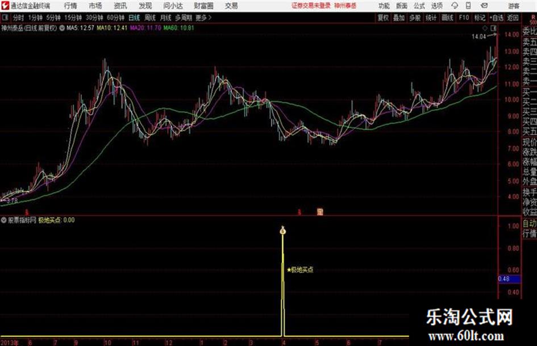Open the 财富圈 menu
The height and width of the screenshot is (346, 537).
point(203,6)
